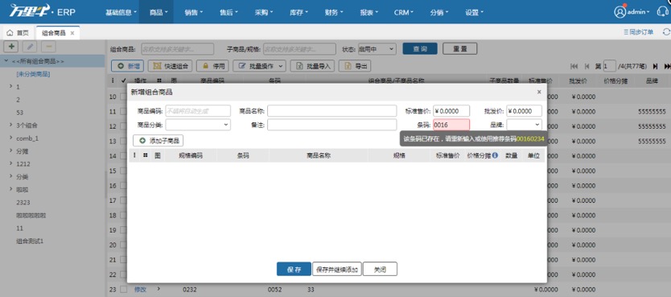The height and width of the screenshot is (297, 671).
Task: Click the 同步订单 link
Action: (x=639, y=32)
